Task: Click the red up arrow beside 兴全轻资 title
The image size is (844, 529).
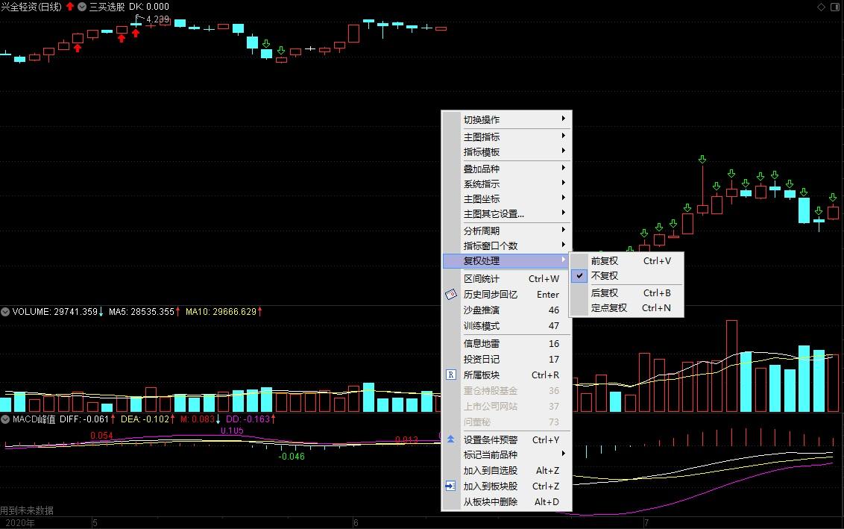Action: pyautogui.click(x=70, y=7)
